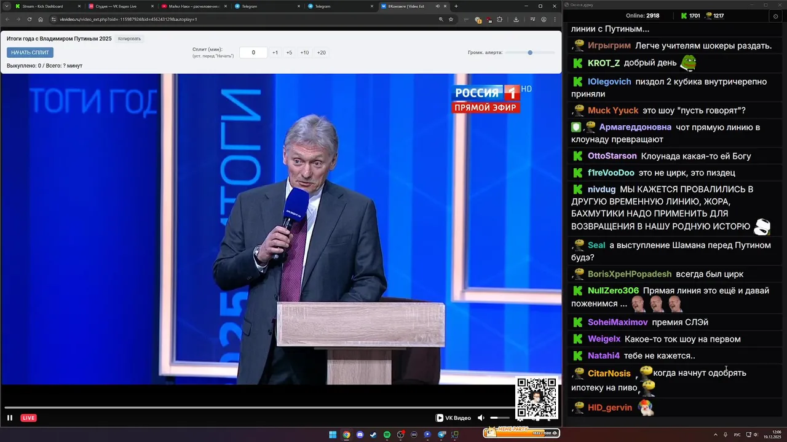
Task: Click username nivdug in chat
Action: (601, 189)
